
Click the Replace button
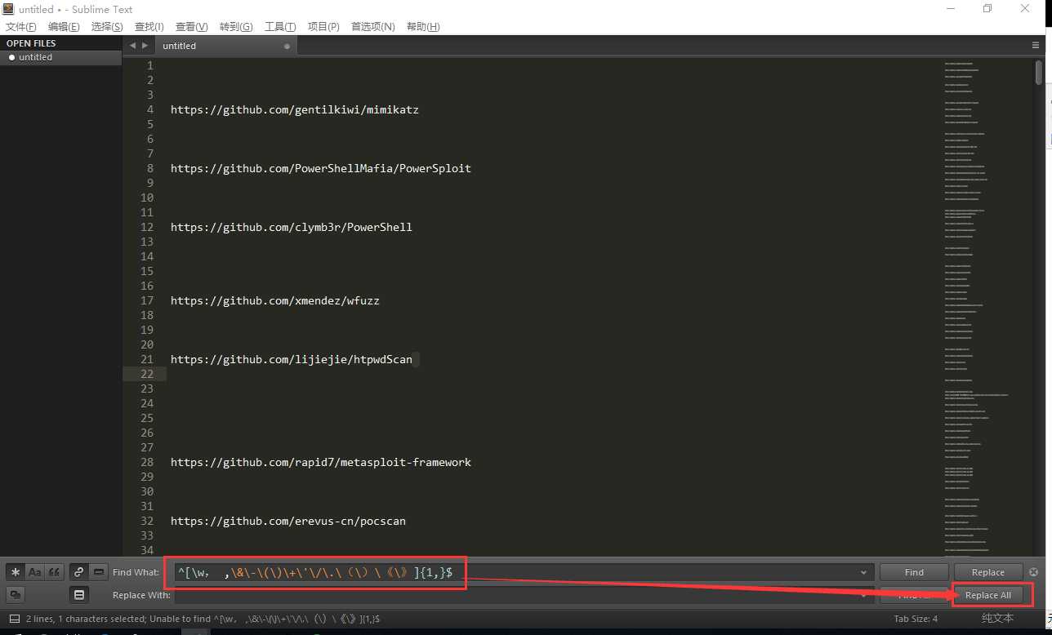pos(988,572)
